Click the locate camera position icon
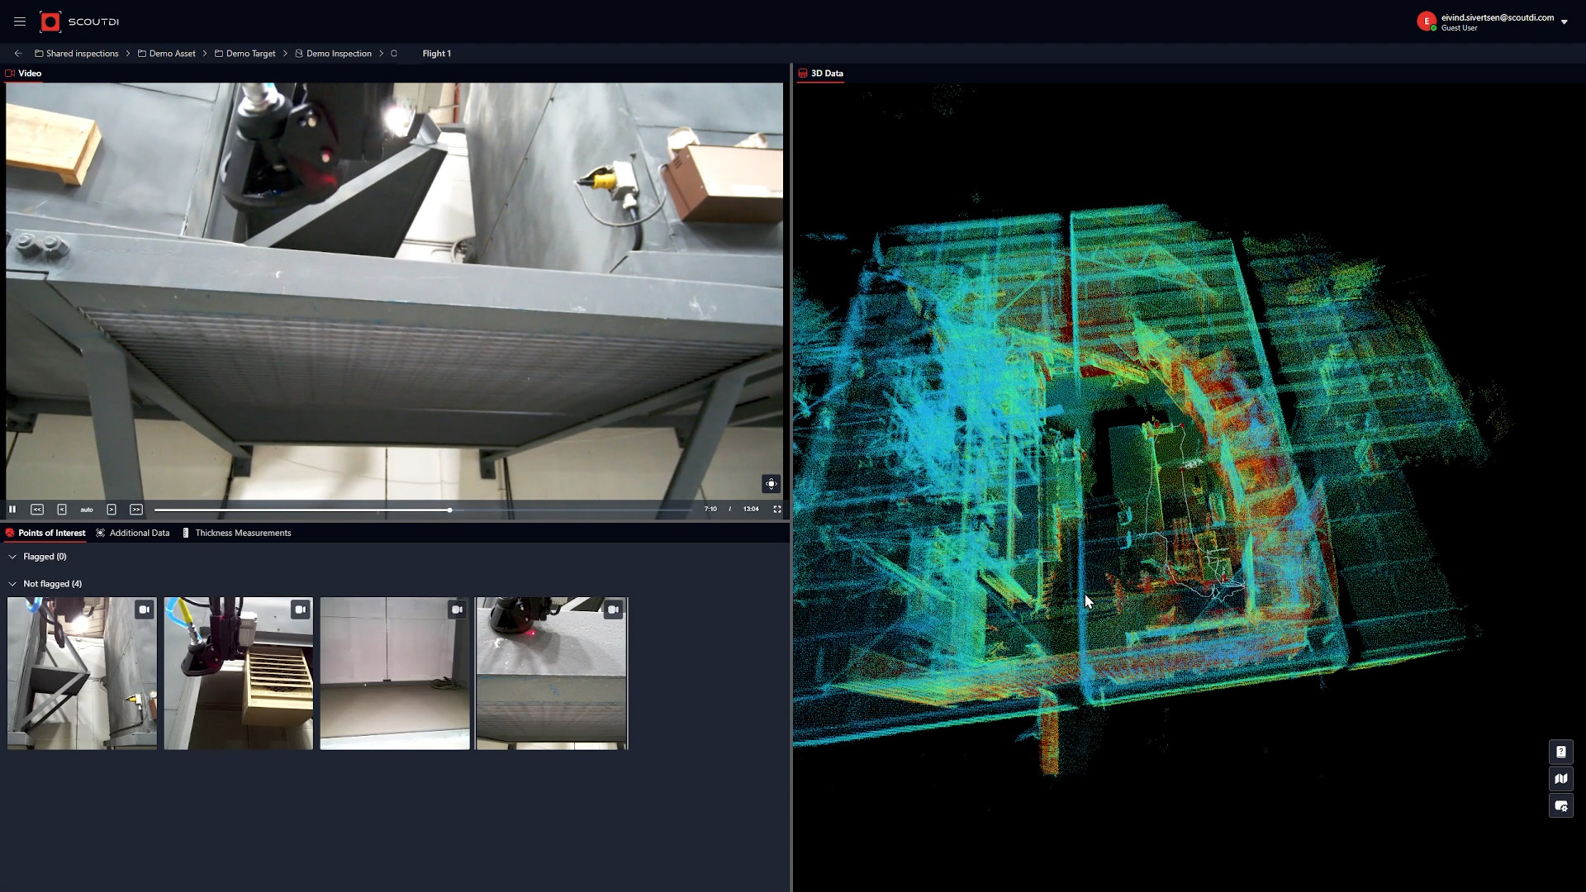 pyautogui.click(x=771, y=484)
